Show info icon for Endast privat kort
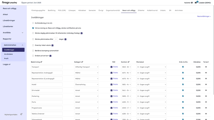This screenshot has height=120, width=214. 50,56
